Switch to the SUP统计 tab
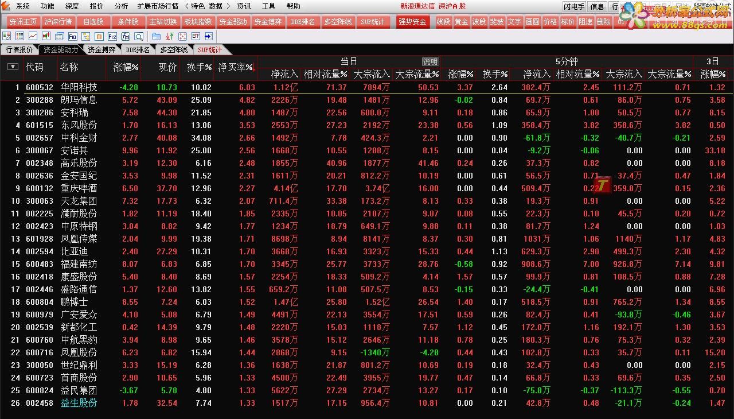This screenshot has width=734, height=419. (210, 50)
